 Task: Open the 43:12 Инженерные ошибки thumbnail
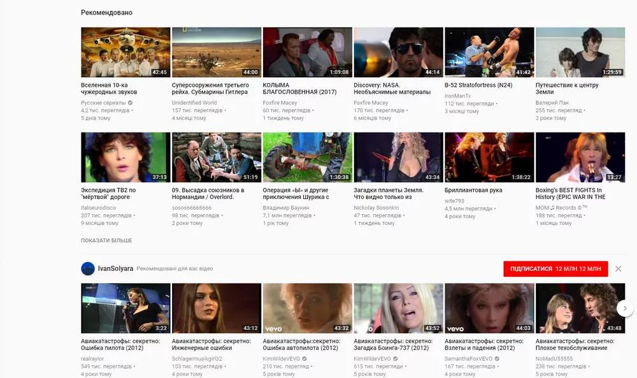[217, 308]
